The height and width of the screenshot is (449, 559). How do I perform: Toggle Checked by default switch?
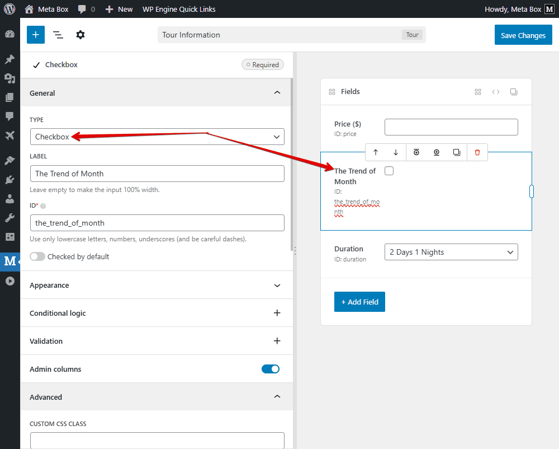pyautogui.click(x=37, y=256)
